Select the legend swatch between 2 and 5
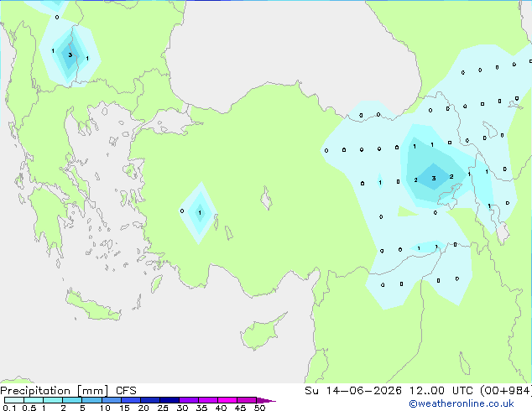Image resolution: width=532 pixels, height=411 pixels. click(x=72, y=400)
